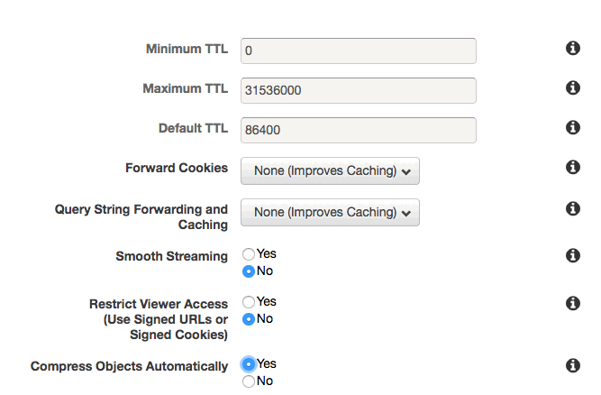Expand Query String Forwarding and Caching dropdown

click(x=330, y=212)
